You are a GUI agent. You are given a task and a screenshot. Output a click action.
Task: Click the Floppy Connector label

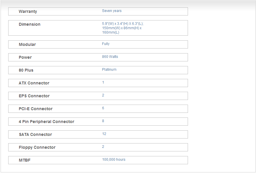point(37,148)
